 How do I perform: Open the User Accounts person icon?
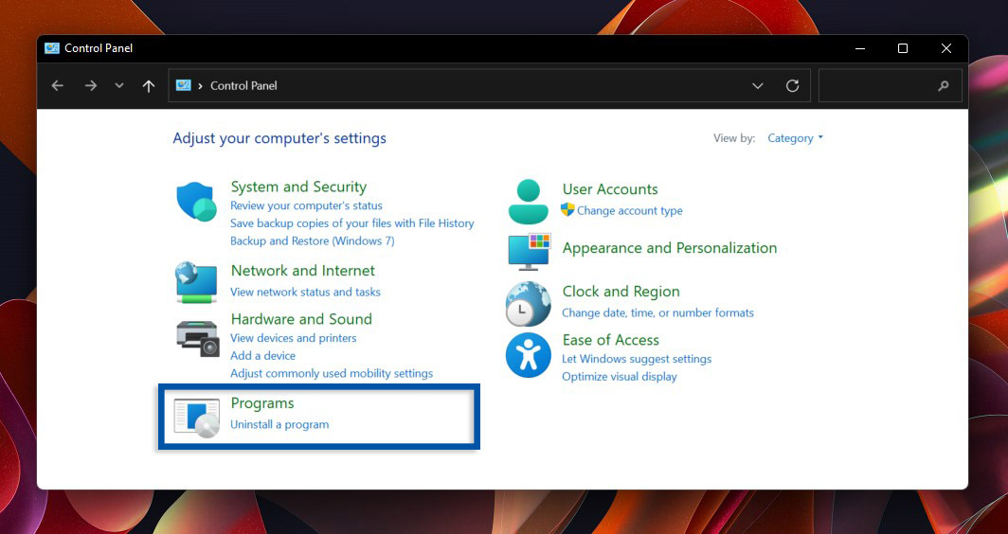(x=528, y=201)
